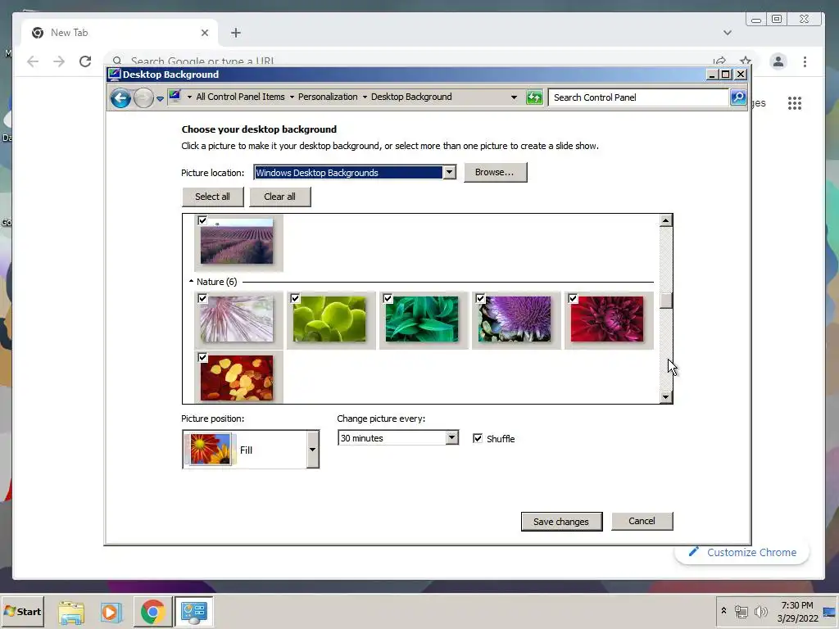Click the Chrome tab search chevron

[728, 33]
